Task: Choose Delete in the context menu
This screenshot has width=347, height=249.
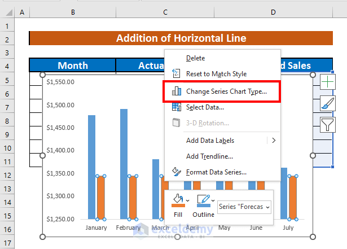Action: 195,58
